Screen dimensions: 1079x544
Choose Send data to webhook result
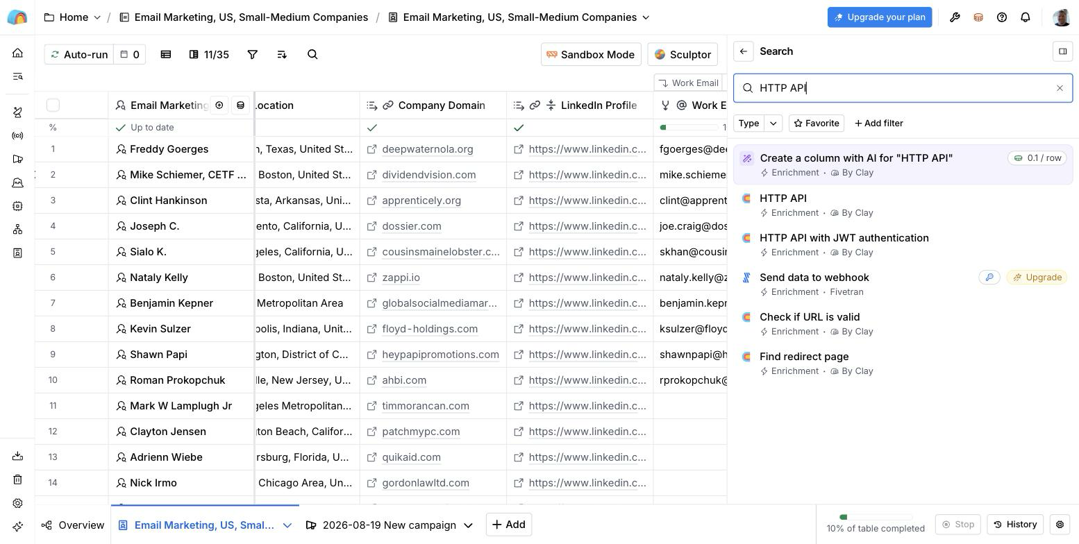(903, 284)
